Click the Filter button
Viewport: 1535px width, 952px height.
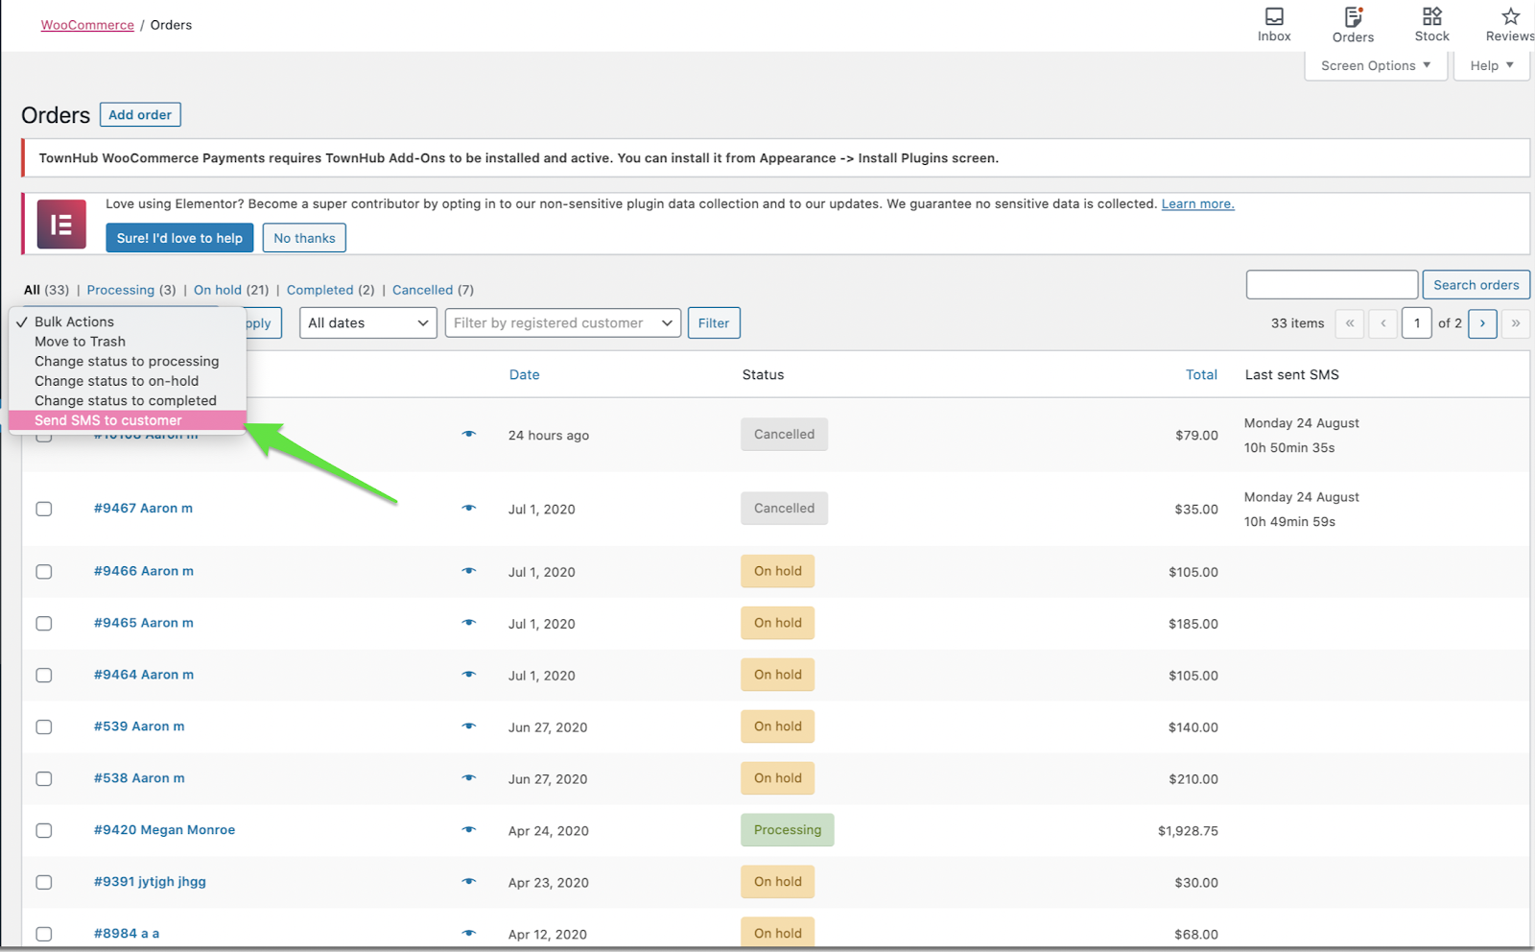click(x=714, y=323)
